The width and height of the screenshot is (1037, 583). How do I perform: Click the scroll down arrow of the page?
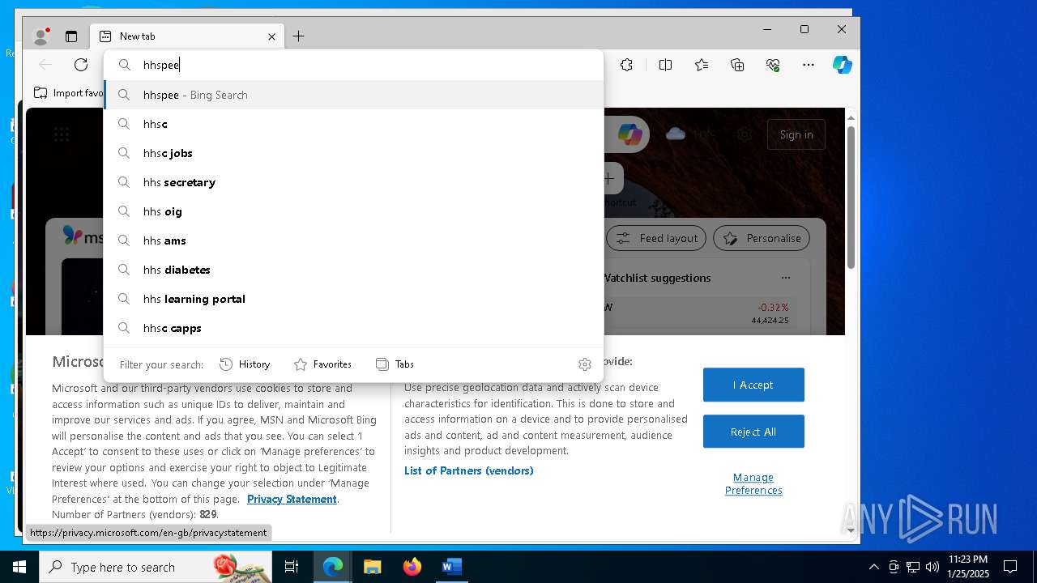[x=851, y=530]
